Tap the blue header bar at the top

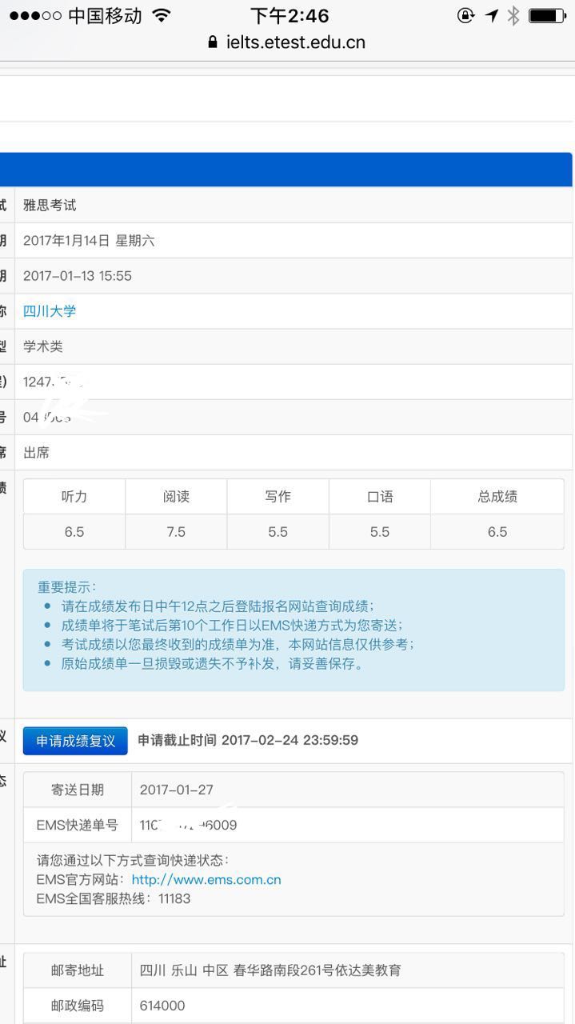286,170
